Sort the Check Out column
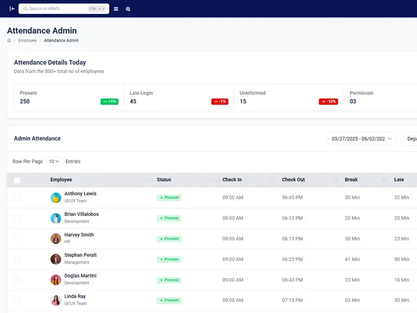The height and width of the screenshot is (313, 417). (x=335, y=180)
